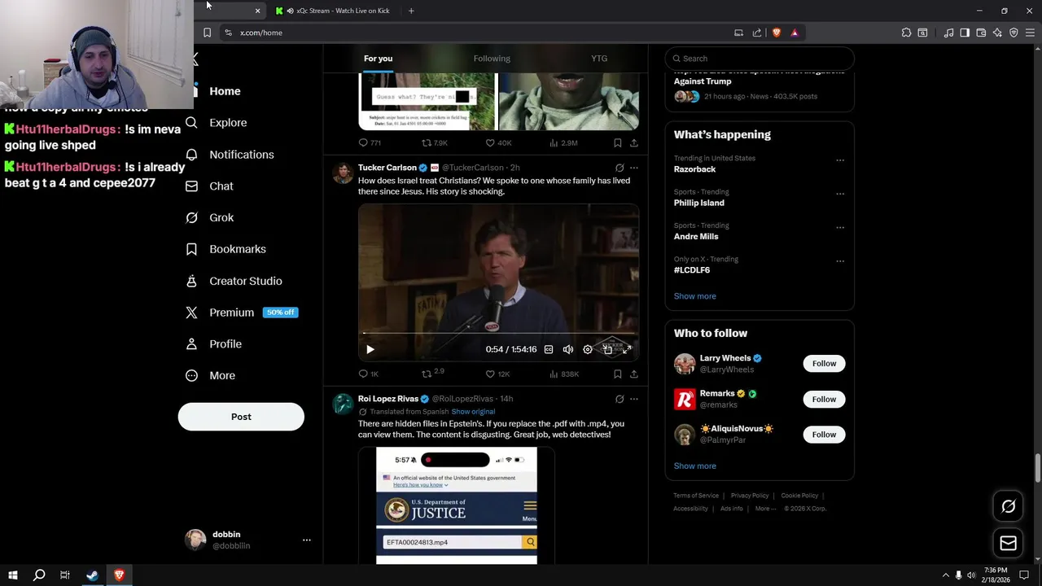Open the Justice Department screenshot image
The height and width of the screenshot is (586, 1042).
pos(457,505)
